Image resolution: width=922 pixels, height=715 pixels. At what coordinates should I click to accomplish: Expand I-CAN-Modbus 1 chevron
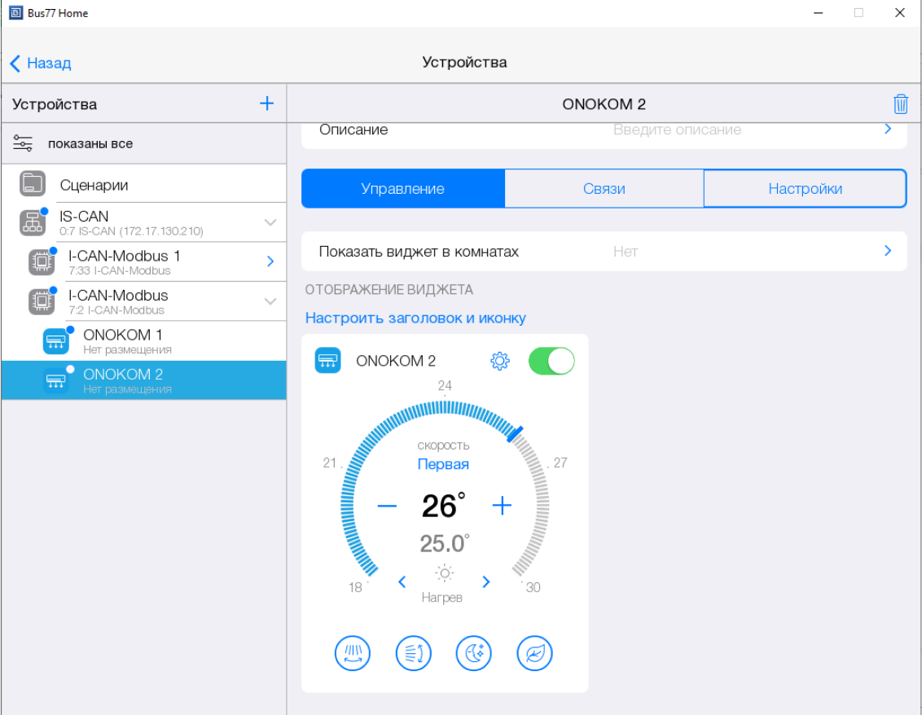click(x=270, y=261)
